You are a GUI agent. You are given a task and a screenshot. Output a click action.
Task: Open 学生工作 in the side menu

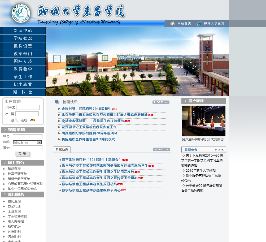tap(23, 77)
